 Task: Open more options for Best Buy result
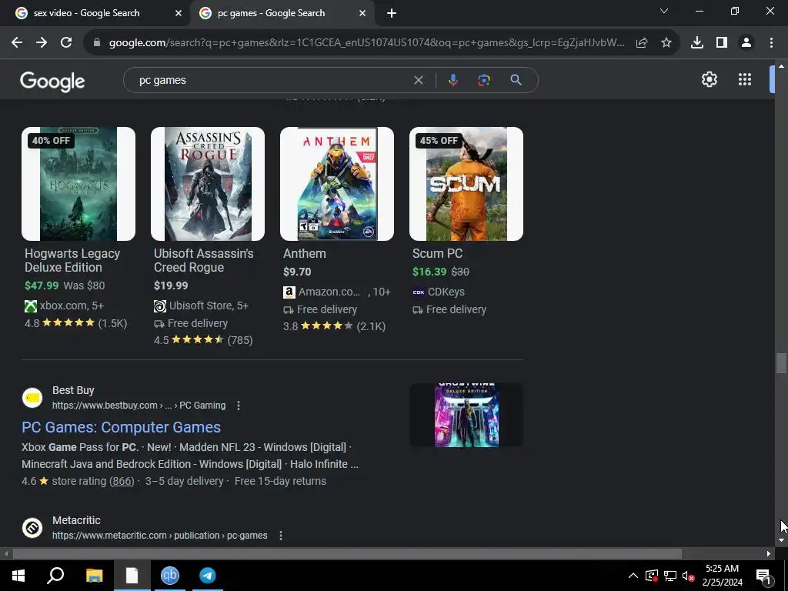[x=239, y=406]
